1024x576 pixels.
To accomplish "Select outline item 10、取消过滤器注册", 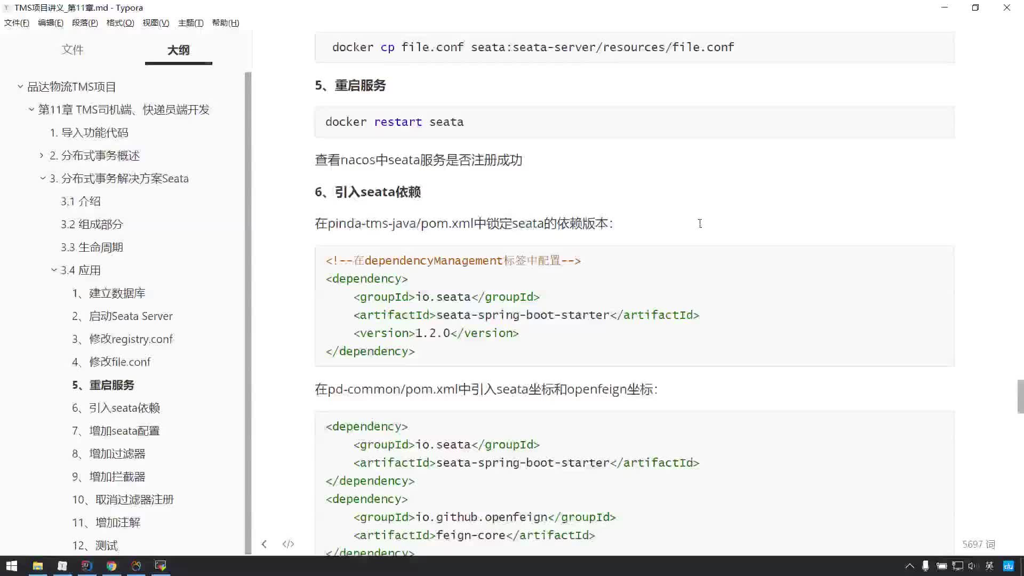I will coord(123,499).
